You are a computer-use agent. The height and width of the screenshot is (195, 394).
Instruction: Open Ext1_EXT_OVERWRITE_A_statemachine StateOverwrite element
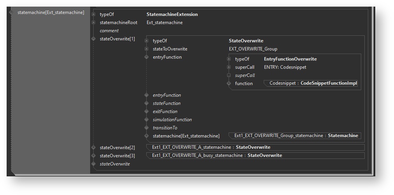211,147
